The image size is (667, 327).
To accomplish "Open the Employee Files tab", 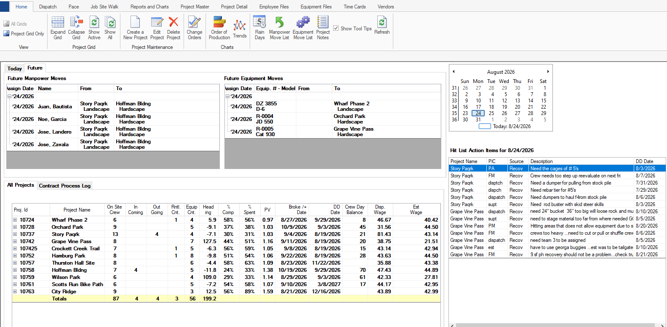I will coord(274,7).
